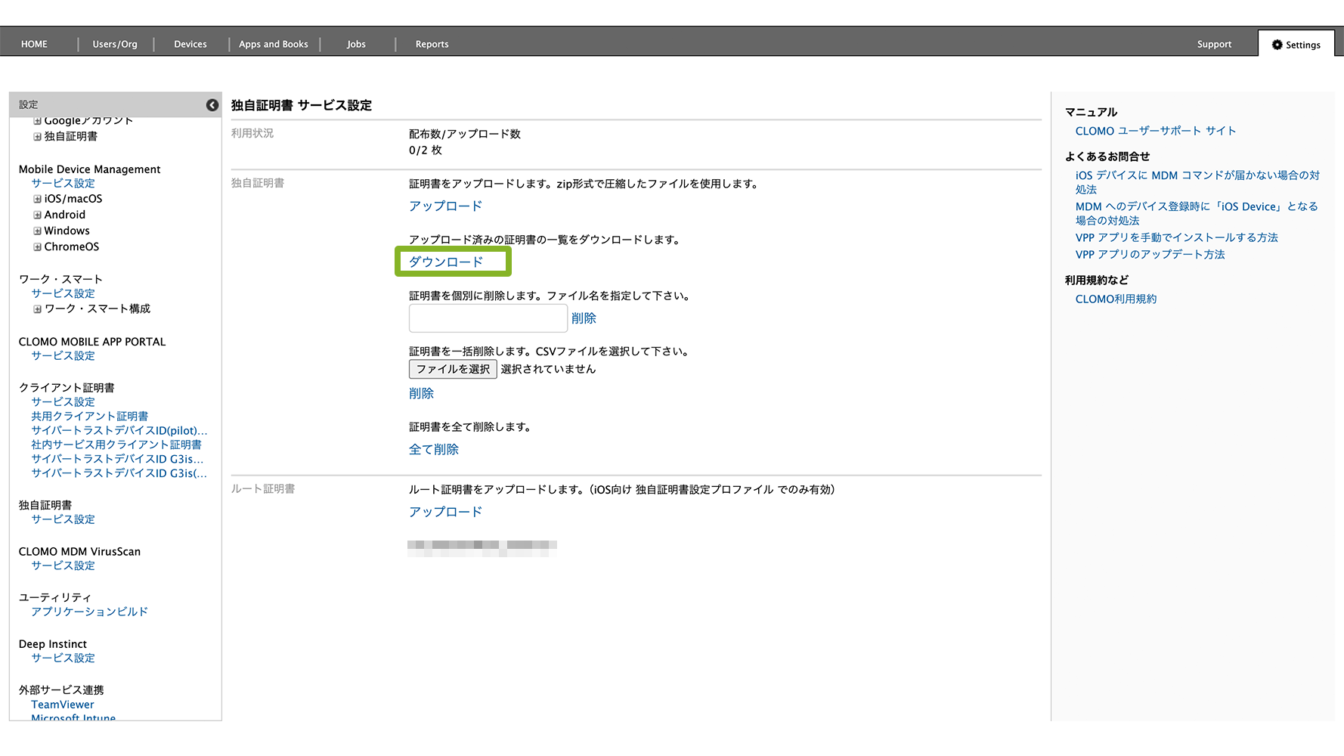Open the TeamViewer settings link
The image size is (1344, 756).
pos(63,705)
